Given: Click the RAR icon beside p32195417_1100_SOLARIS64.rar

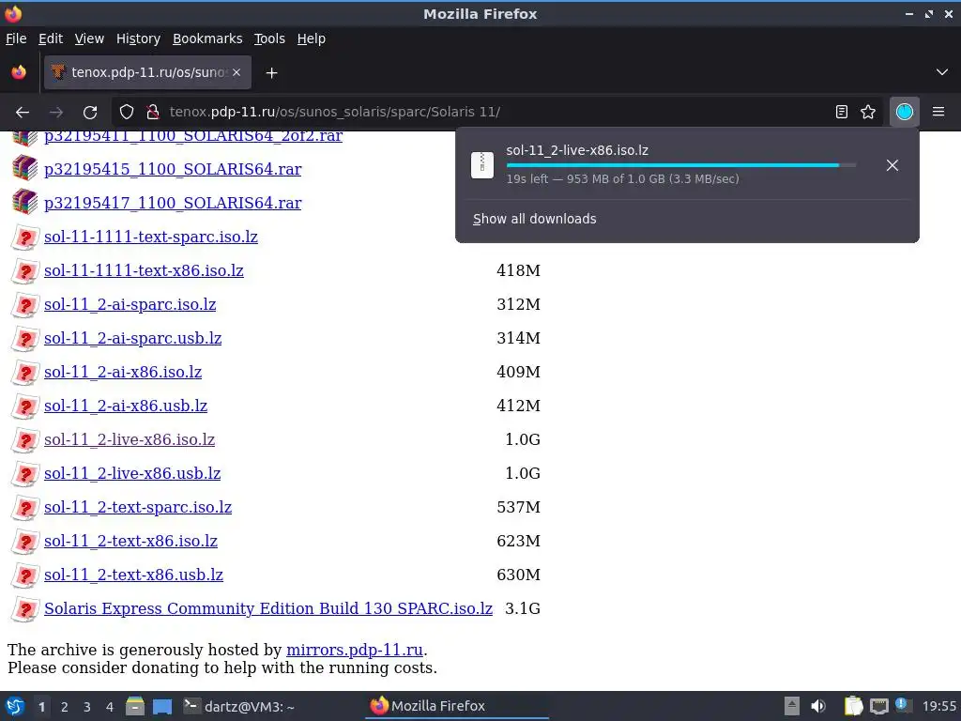Looking at the screenshot, I should point(25,203).
